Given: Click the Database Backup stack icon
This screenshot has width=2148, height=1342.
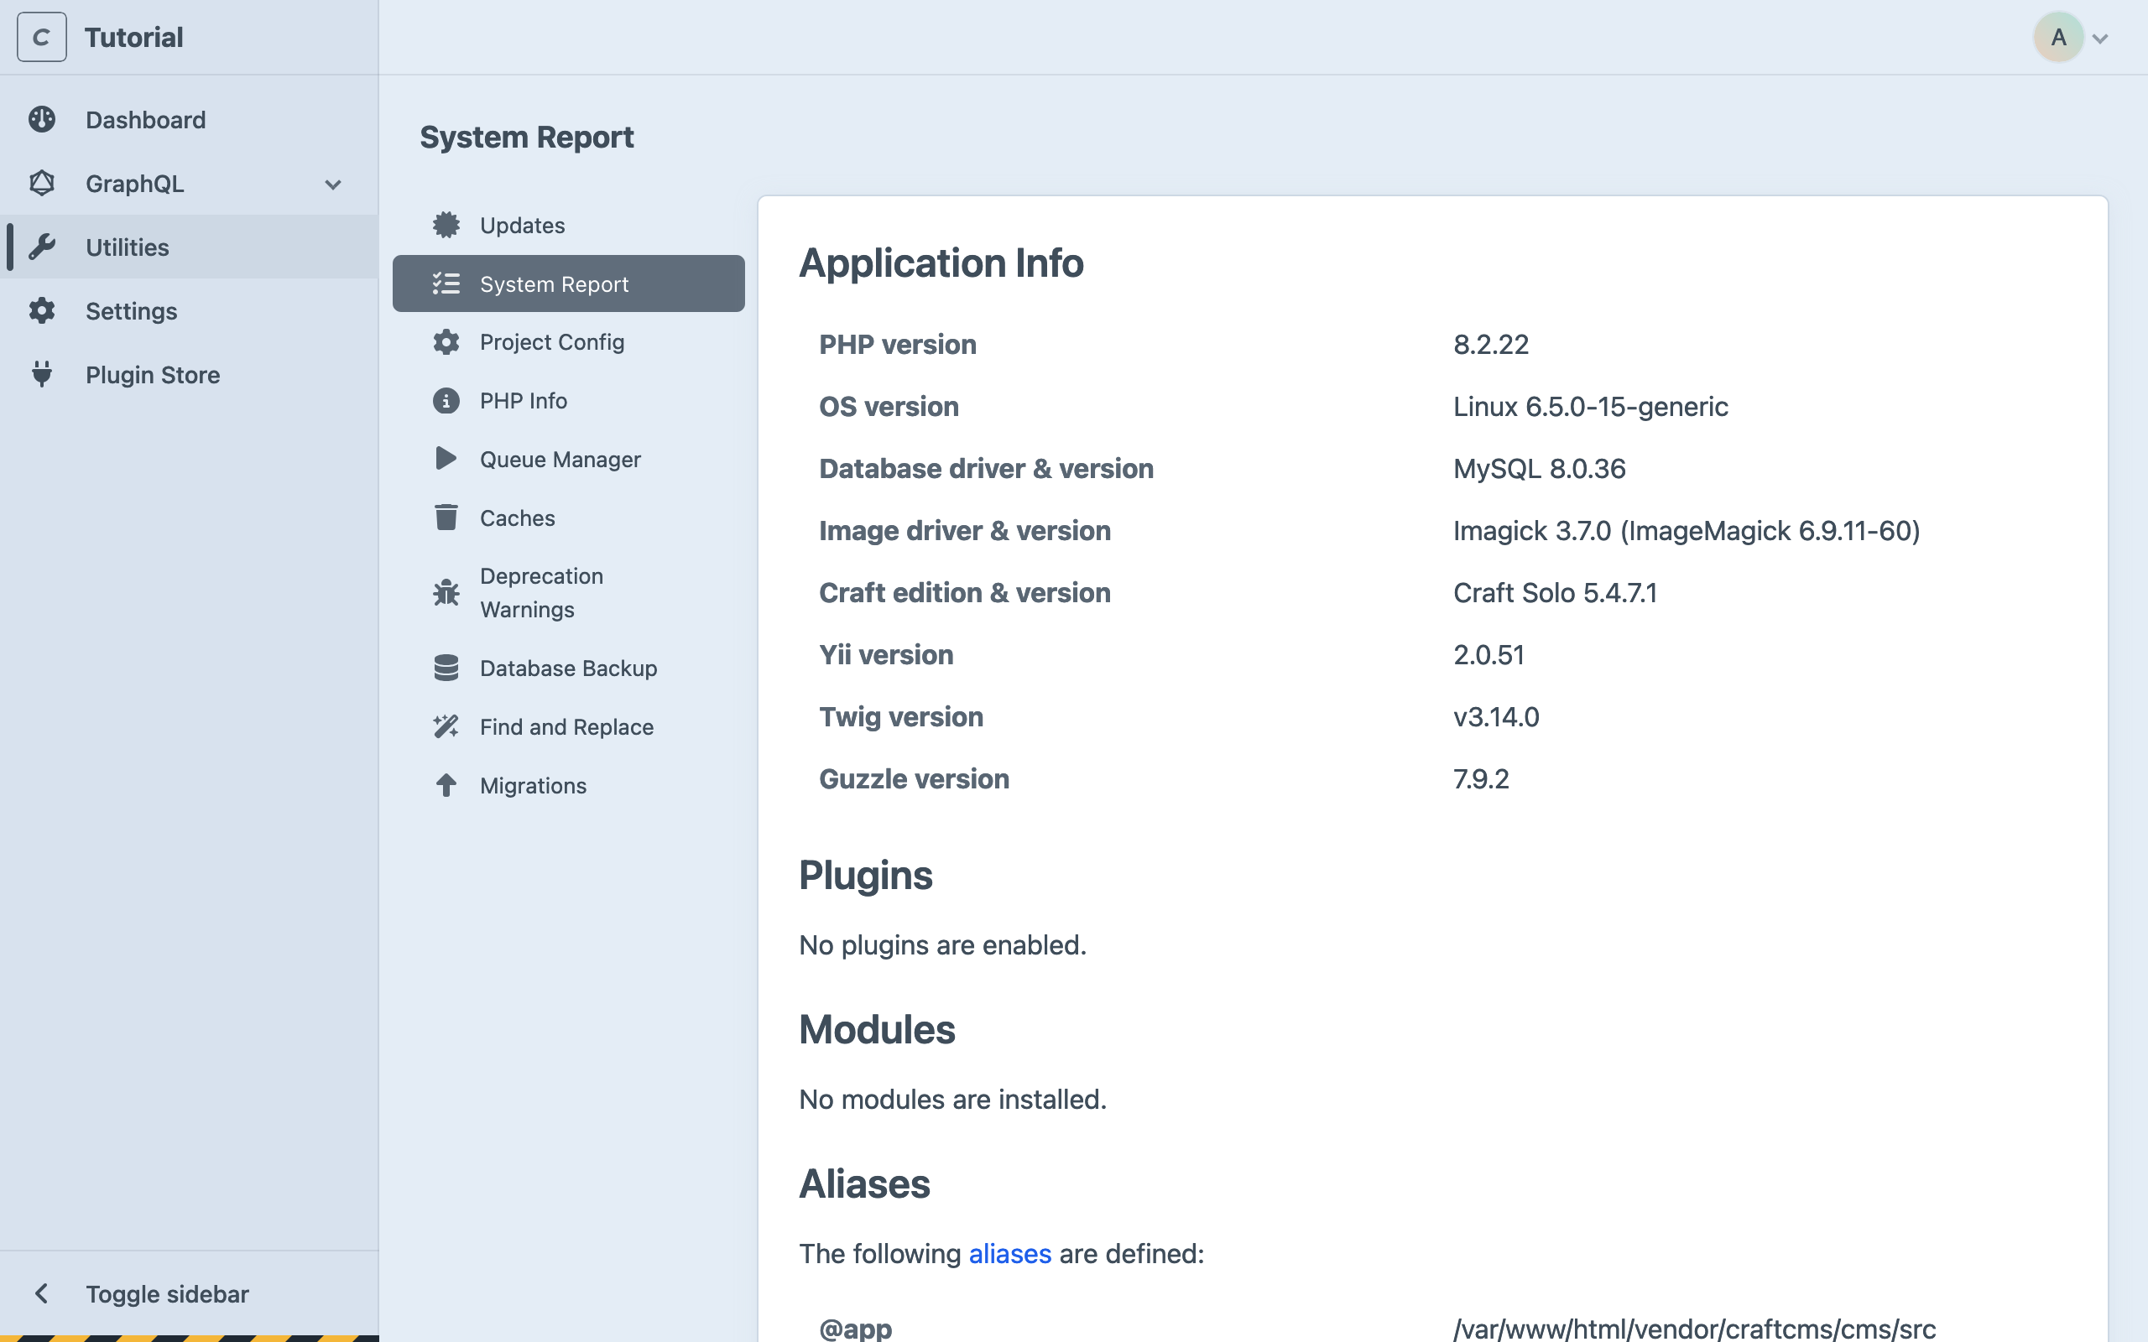Looking at the screenshot, I should tap(446, 667).
